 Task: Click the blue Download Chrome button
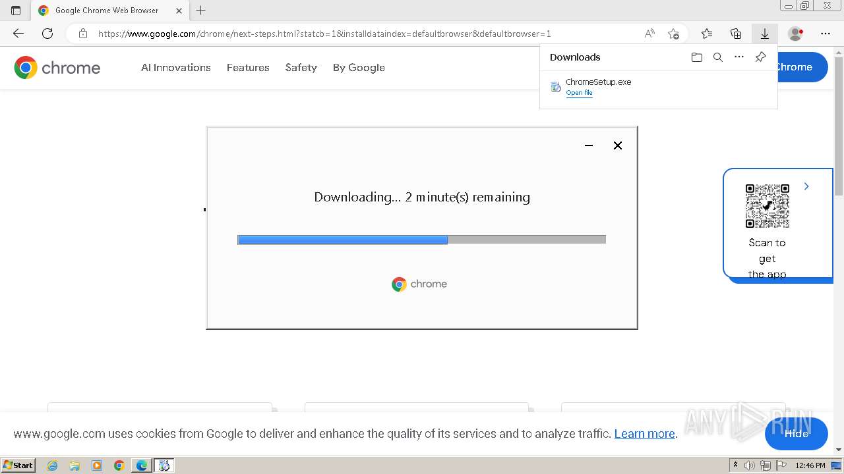tap(802, 67)
